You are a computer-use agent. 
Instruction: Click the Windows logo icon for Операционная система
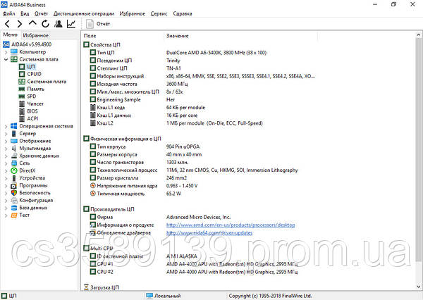coord(14,126)
